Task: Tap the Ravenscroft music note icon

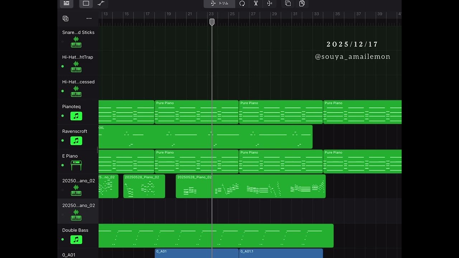Action: click(76, 141)
